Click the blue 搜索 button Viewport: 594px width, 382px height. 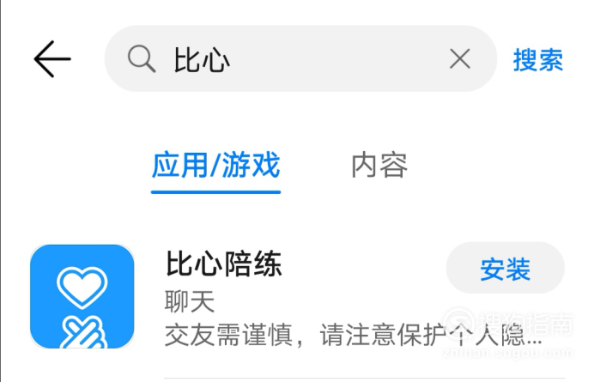538,60
